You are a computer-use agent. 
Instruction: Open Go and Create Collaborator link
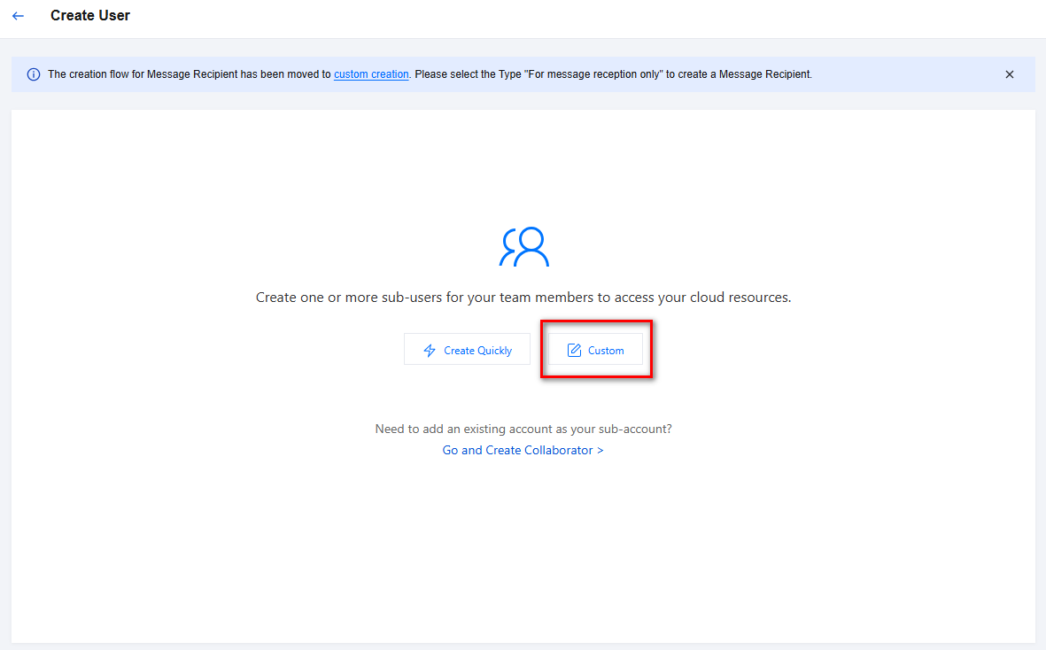[x=523, y=450]
